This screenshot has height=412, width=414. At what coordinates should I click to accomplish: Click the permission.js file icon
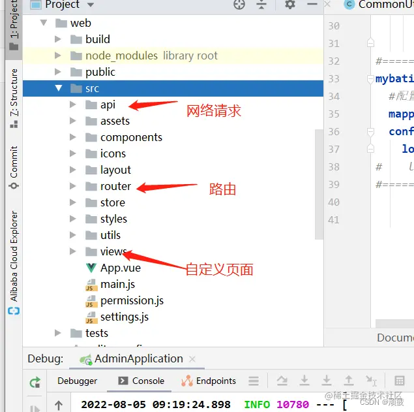(91, 301)
